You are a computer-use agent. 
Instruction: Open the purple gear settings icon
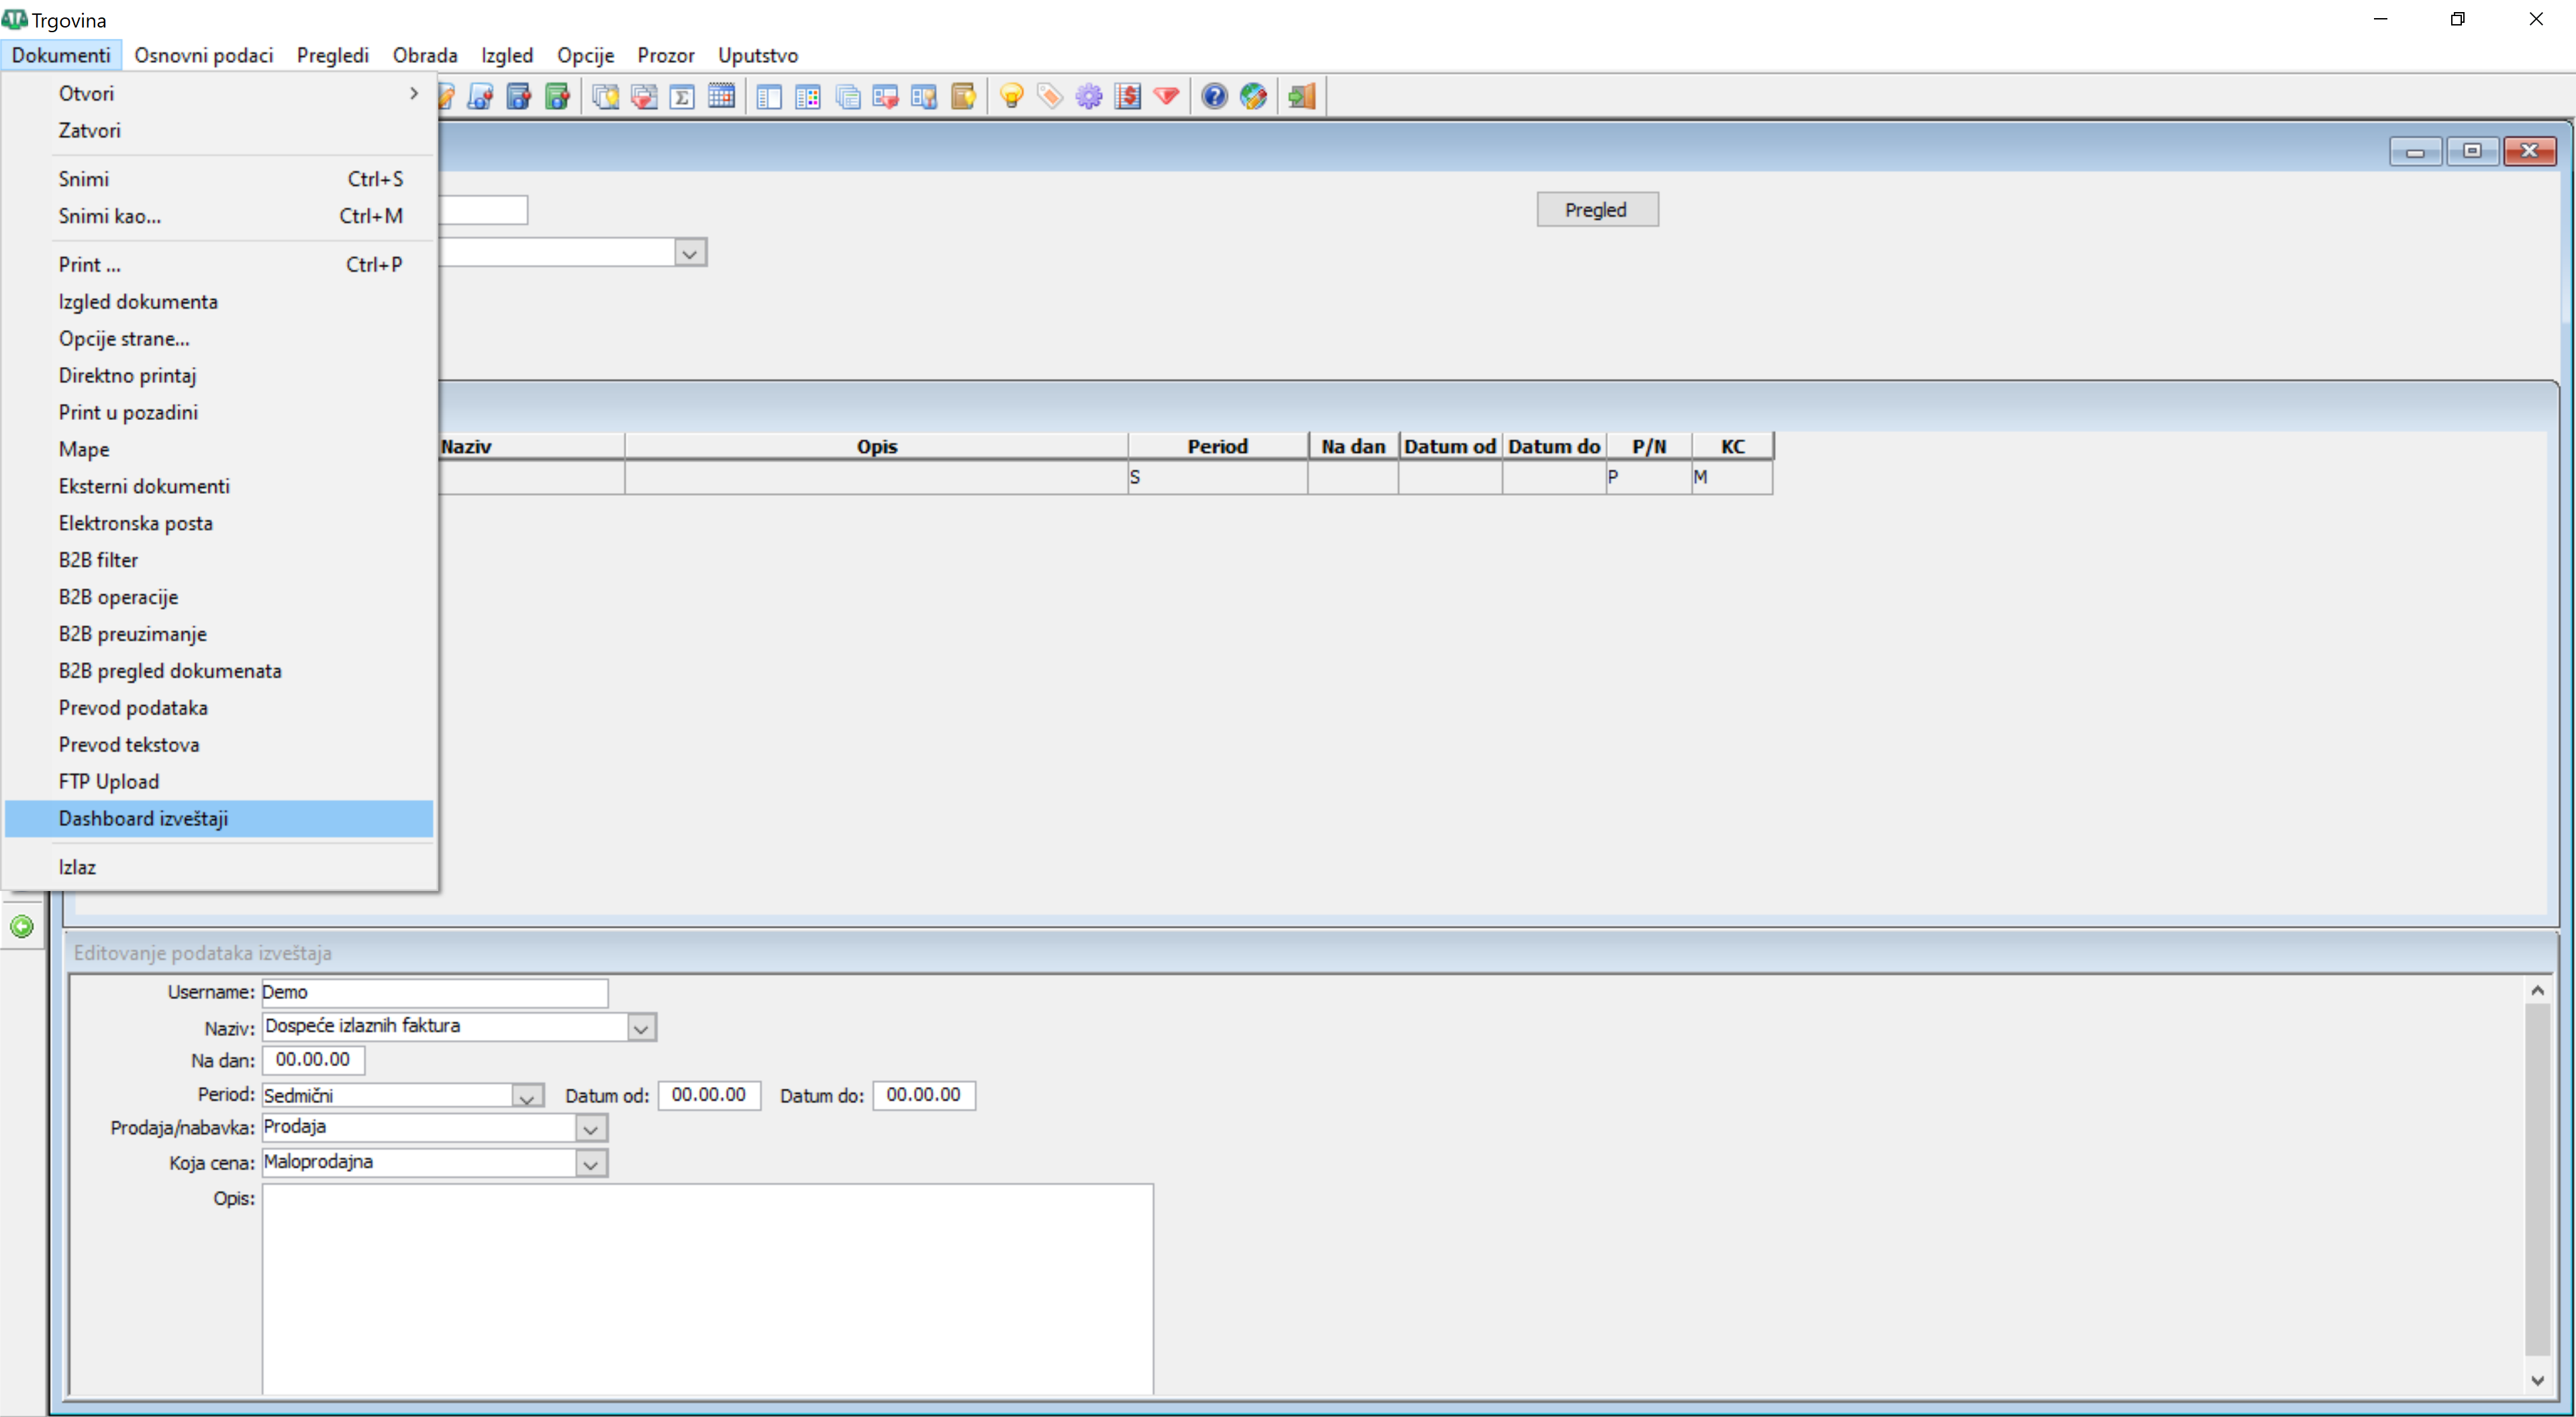pos(1088,97)
